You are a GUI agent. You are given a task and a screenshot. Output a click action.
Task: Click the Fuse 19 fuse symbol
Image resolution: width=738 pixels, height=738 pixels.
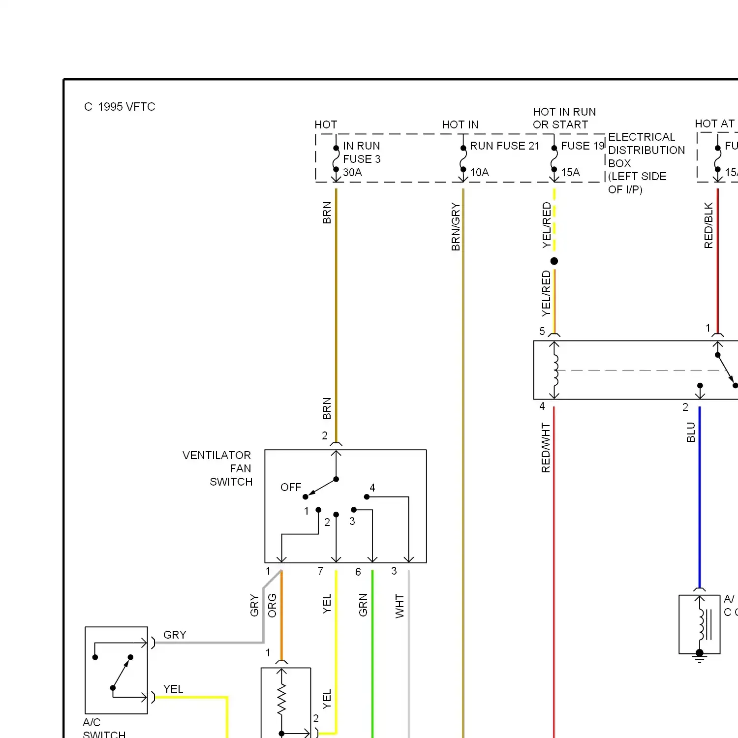(x=554, y=158)
